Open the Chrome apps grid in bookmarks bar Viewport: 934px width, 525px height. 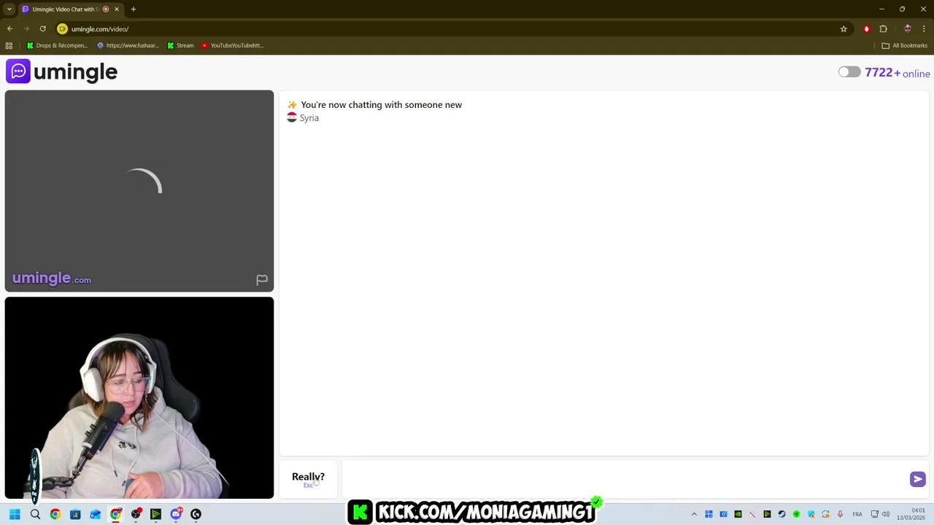point(9,45)
